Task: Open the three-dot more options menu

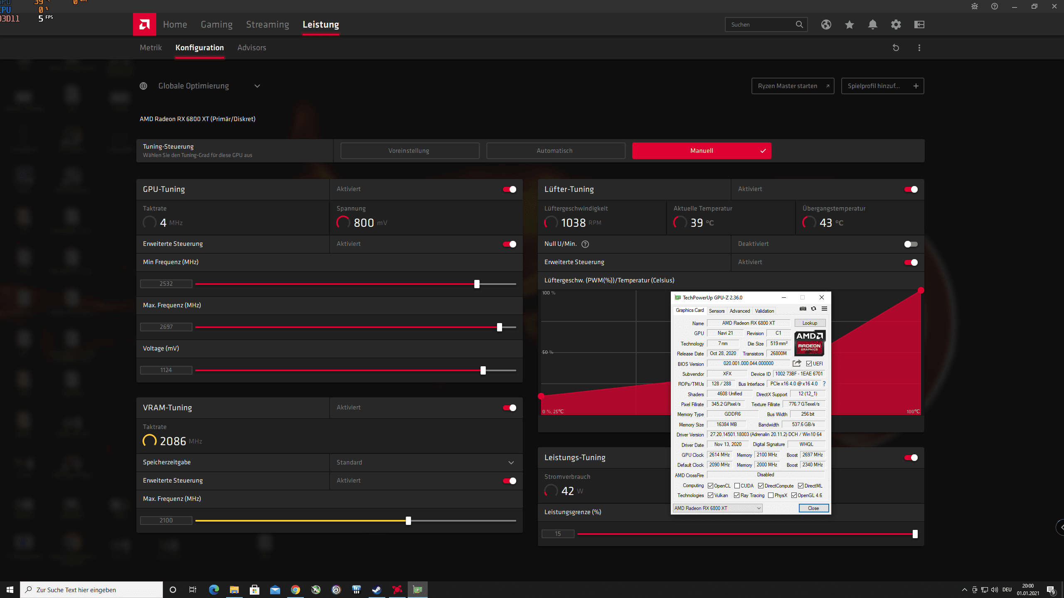Action: 919,48
